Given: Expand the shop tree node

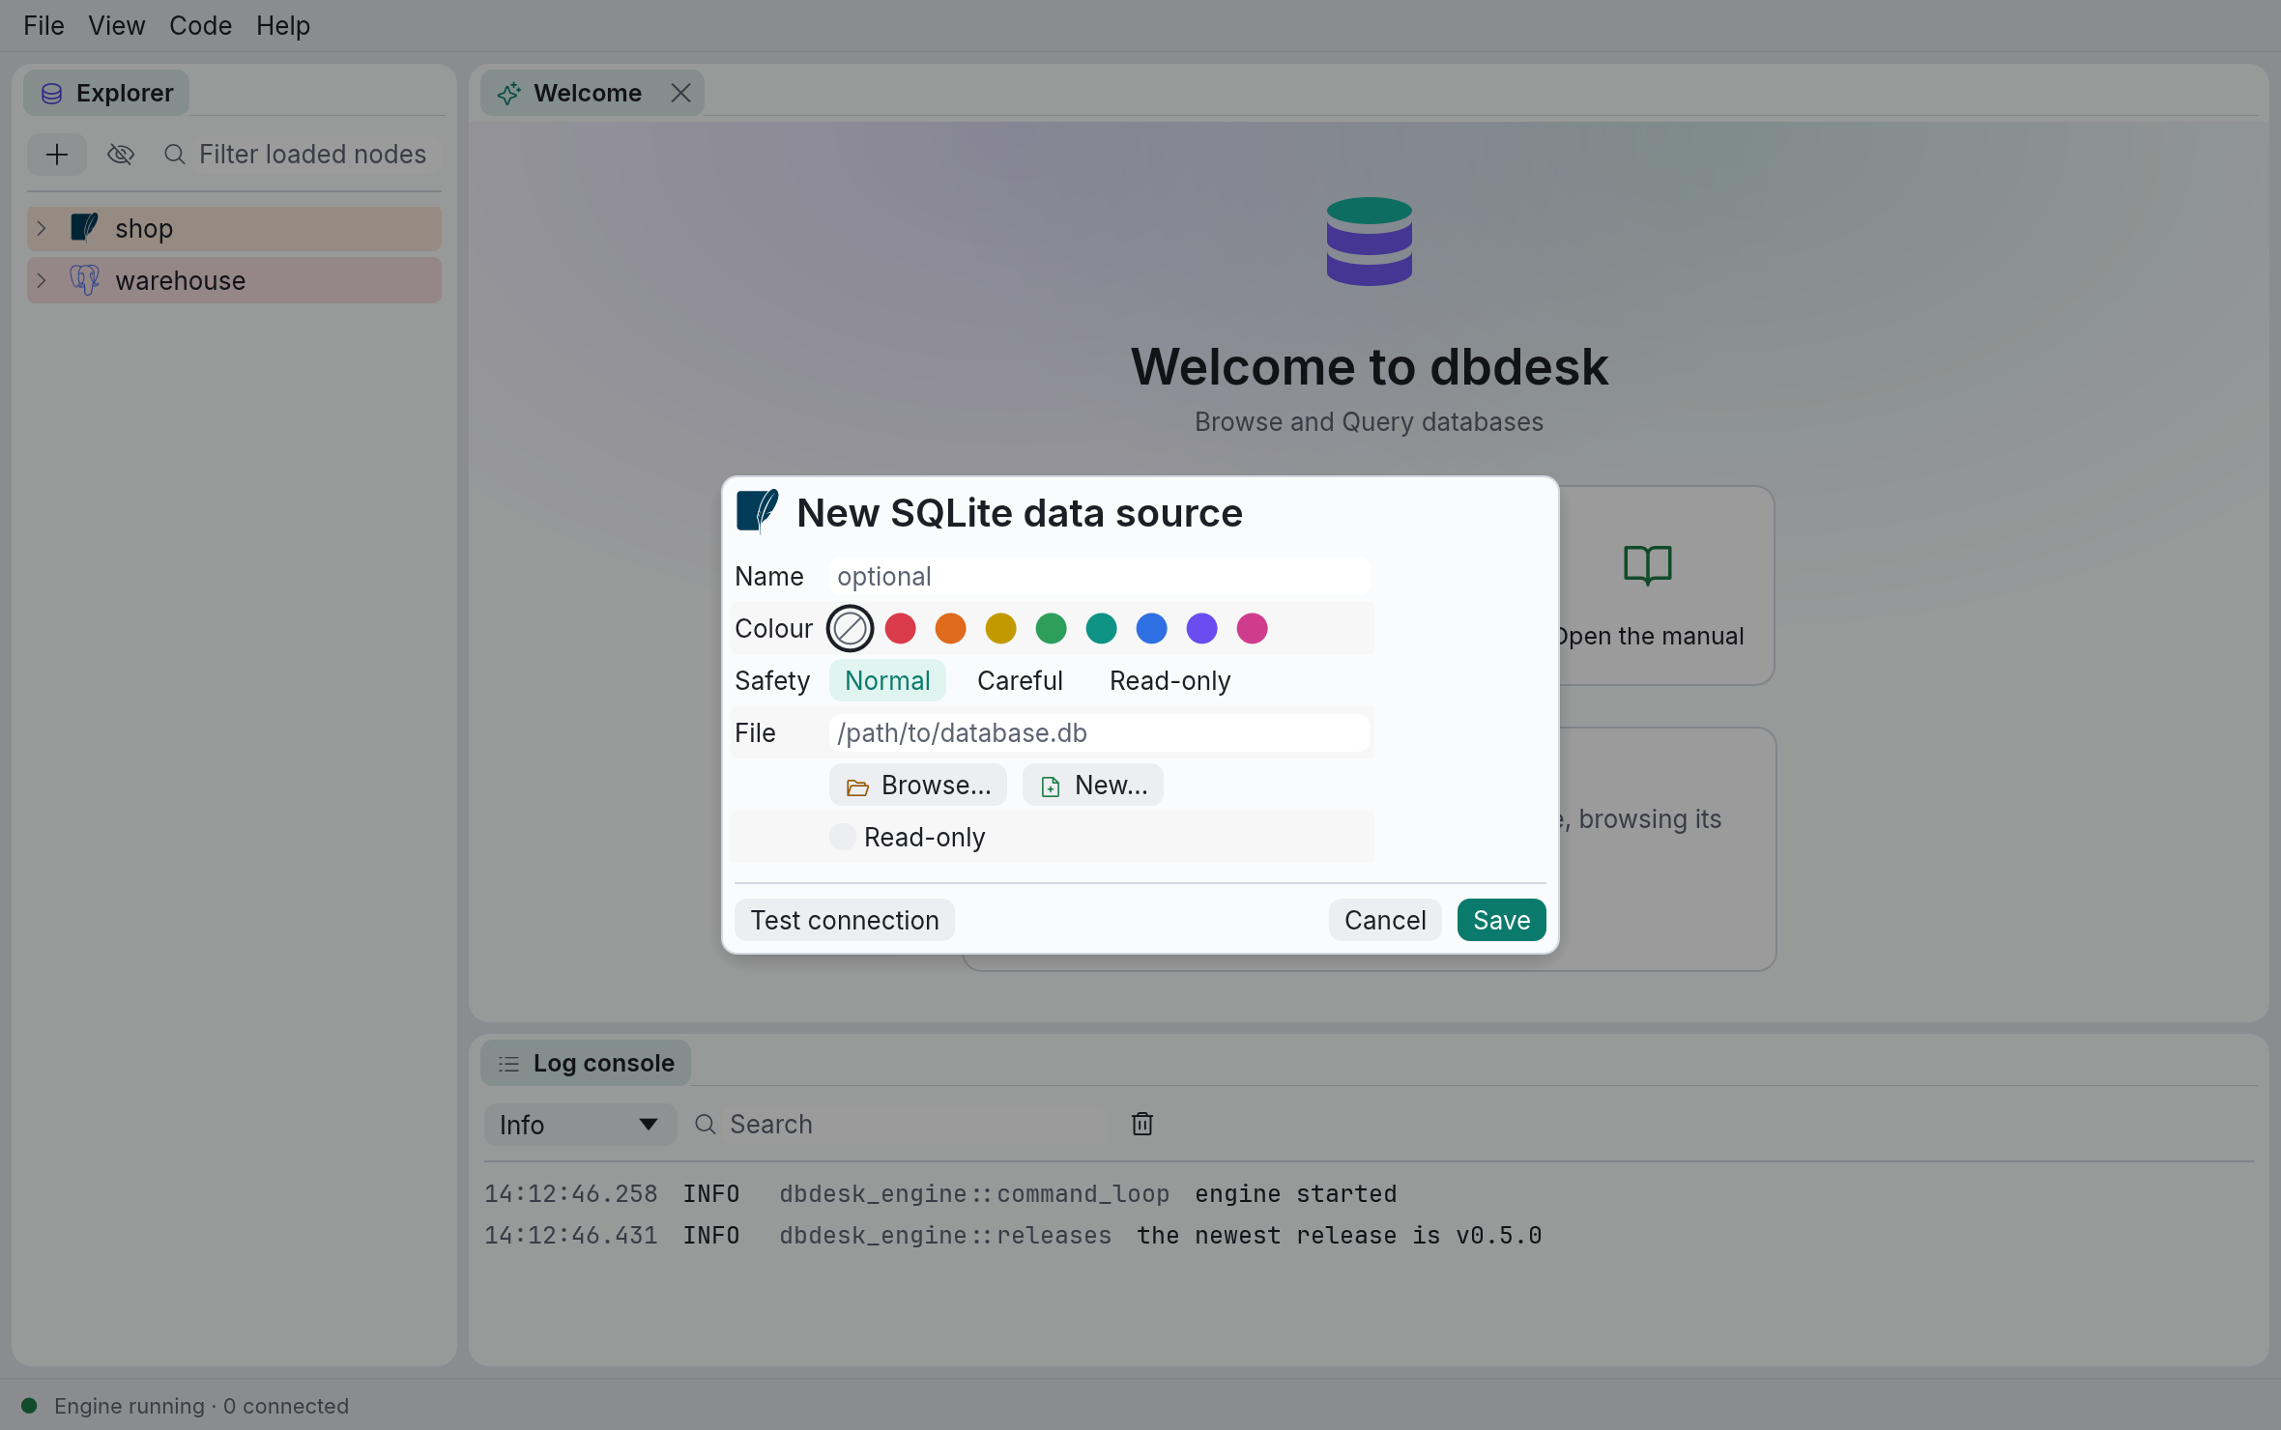Looking at the screenshot, I should pyautogui.click(x=42, y=228).
